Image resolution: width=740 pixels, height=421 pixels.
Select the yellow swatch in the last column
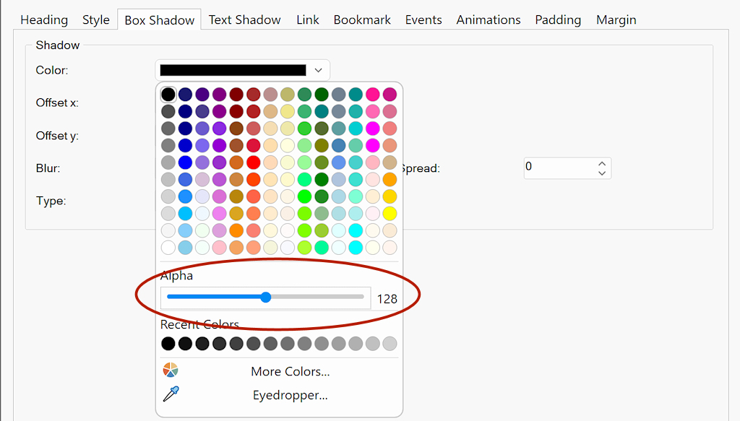point(390,213)
